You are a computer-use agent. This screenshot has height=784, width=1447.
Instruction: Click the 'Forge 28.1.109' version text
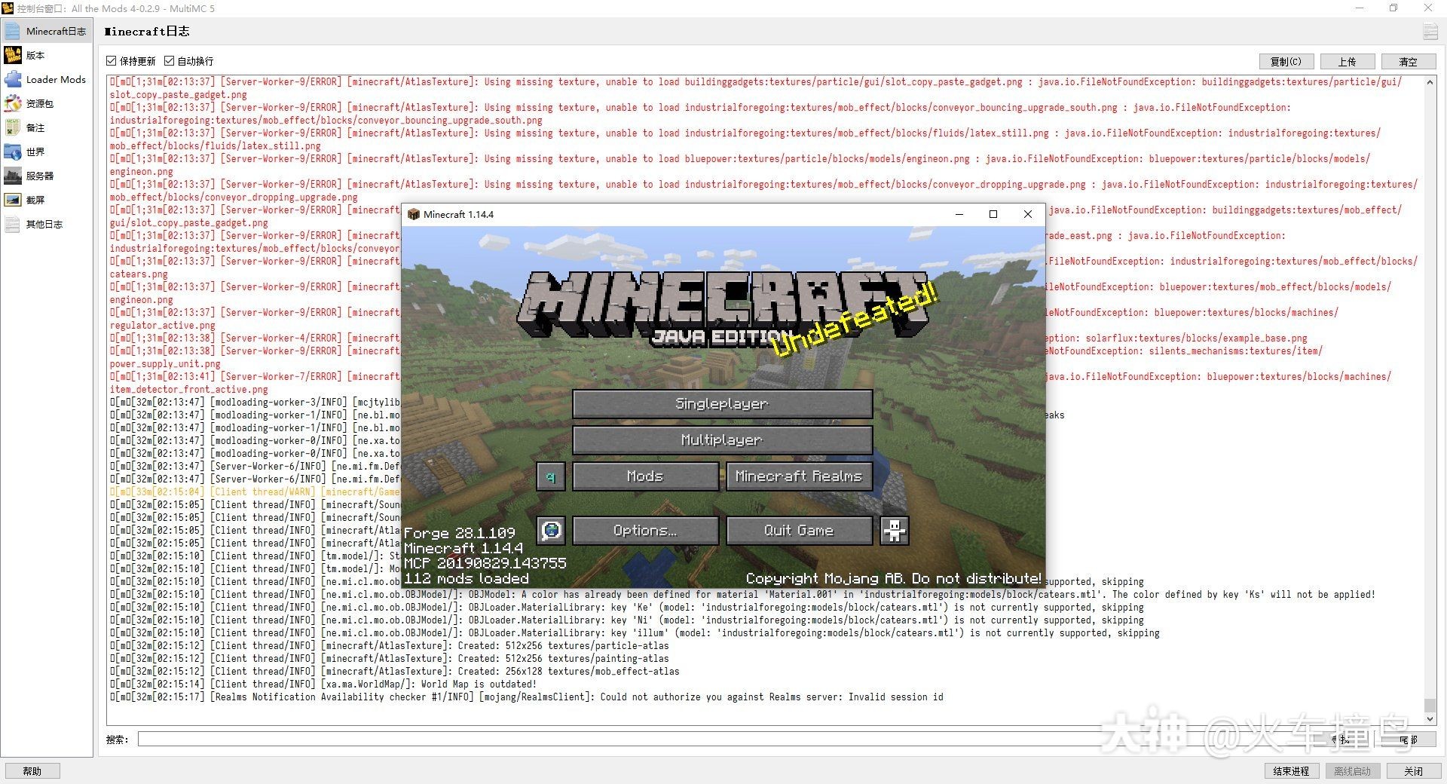coord(460,533)
